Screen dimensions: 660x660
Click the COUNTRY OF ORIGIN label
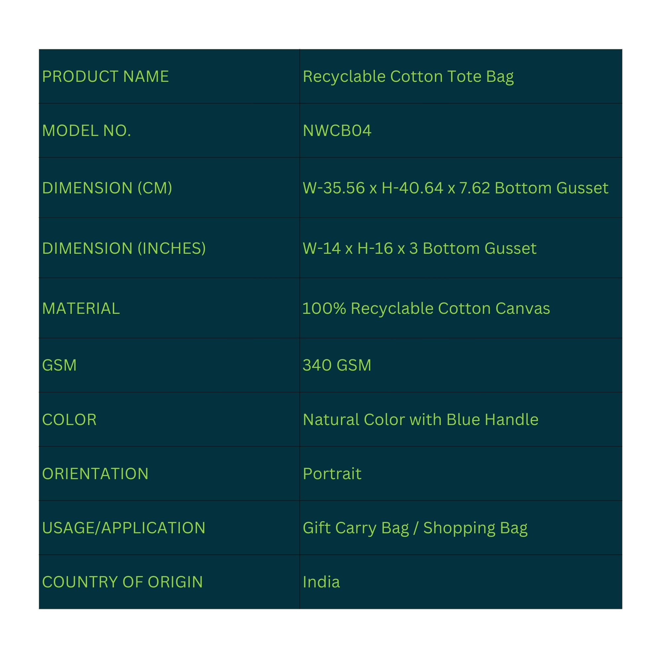(x=122, y=582)
